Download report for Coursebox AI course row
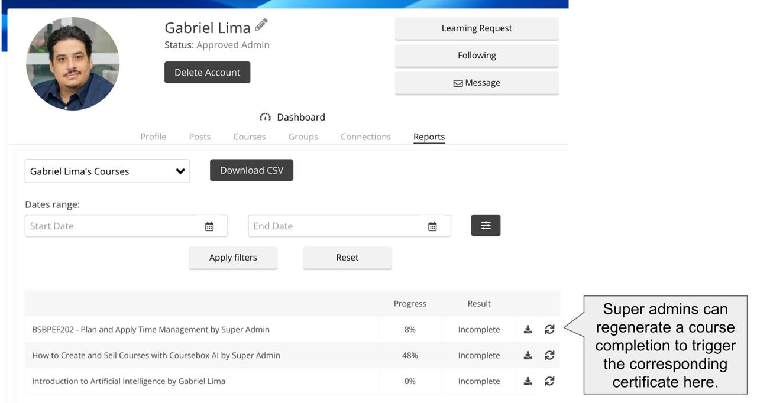Screen dimensions: 757x403 (x=528, y=356)
